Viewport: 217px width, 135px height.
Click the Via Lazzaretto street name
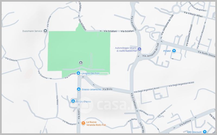tap(134, 23)
